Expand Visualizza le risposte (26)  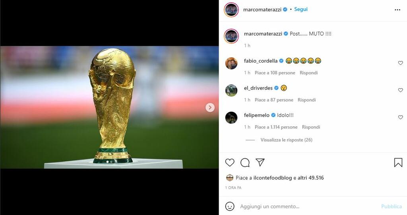click(x=286, y=140)
